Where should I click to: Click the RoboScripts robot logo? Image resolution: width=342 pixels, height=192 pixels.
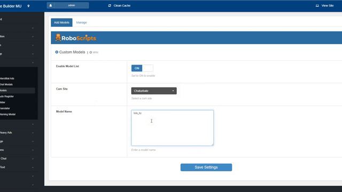pos(58,37)
